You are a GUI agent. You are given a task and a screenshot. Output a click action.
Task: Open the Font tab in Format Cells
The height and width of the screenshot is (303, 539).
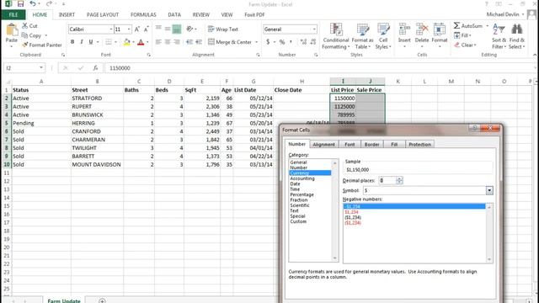coord(350,144)
